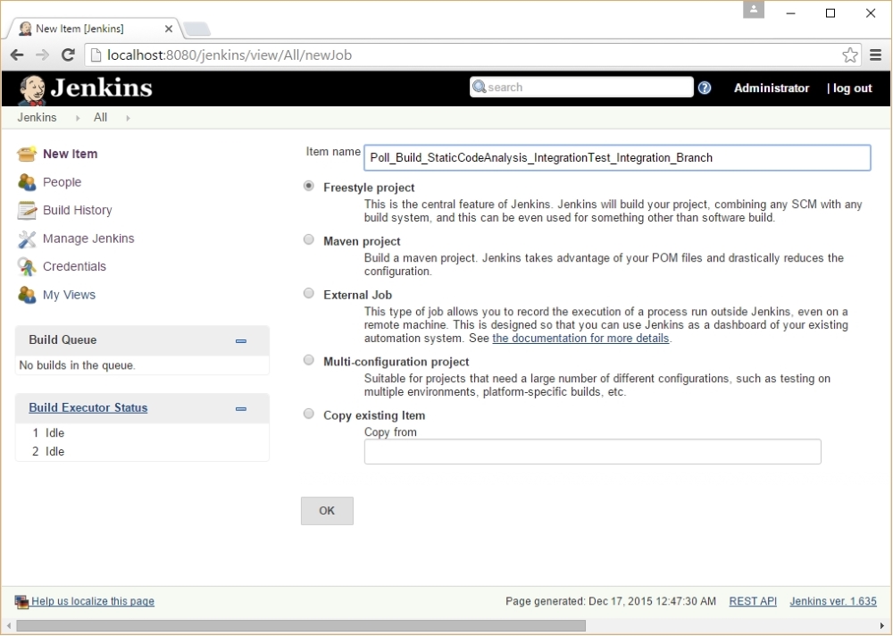This screenshot has height=636, width=893.
Task: Select the External Job radio button
Action: click(x=309, y=293)
